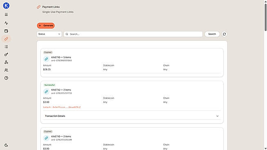Click the vertical scrollbar thumb

click(x=265, y=18)
